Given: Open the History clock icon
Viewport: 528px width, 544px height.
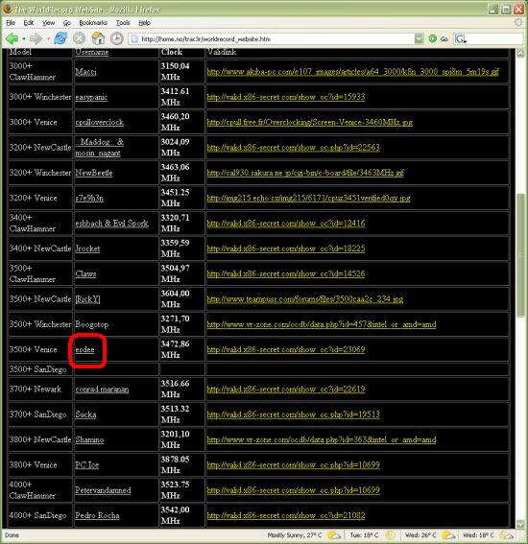Looking at the screenshot, I should pyautogui.click(x=117, y=38).
